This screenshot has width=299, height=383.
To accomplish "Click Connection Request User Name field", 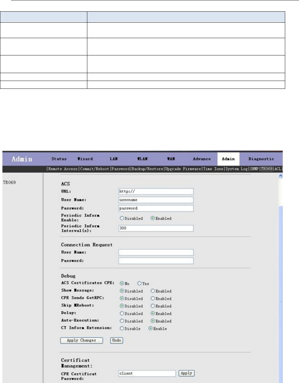I will (x=156, y=252).
